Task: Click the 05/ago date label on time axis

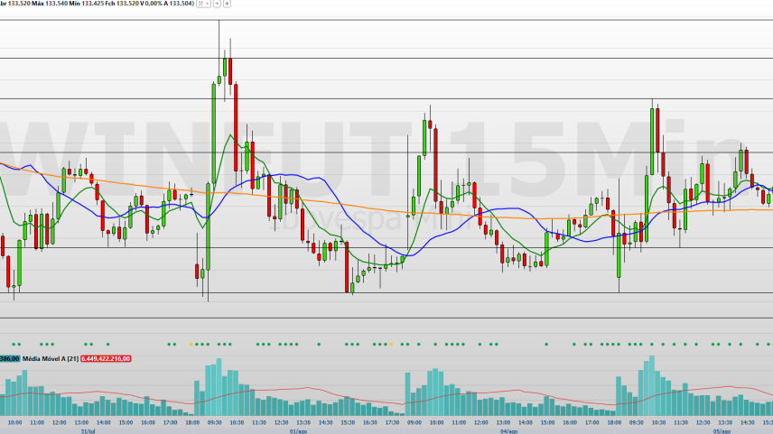Action: pyautogui.click(x=722, y=431)
